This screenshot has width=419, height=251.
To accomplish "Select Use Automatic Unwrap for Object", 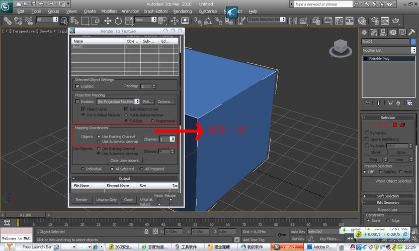I will point(99,142).
